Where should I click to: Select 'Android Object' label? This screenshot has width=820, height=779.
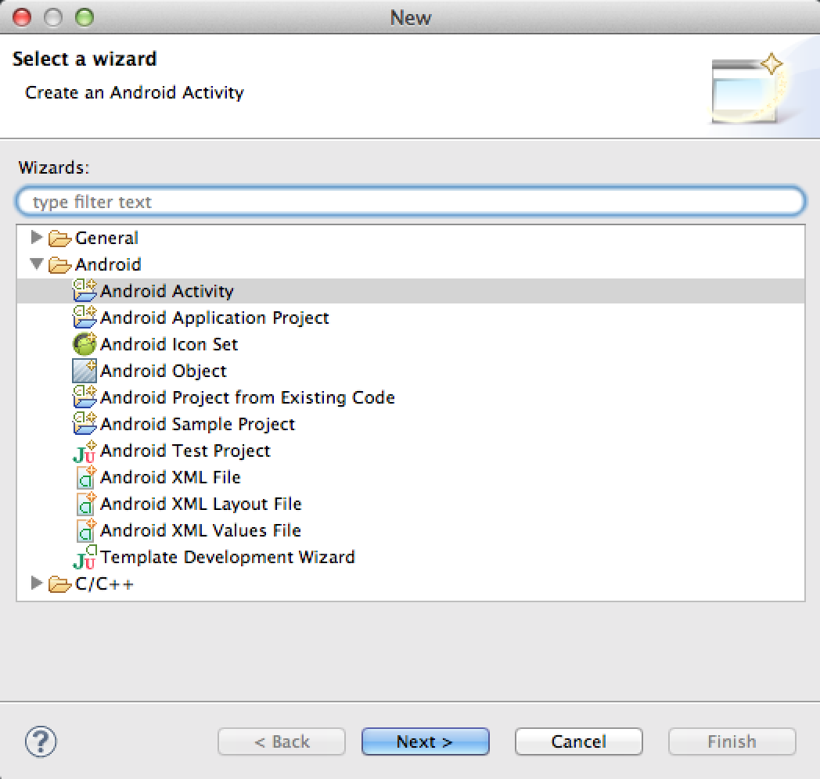(x=164, y=372)
